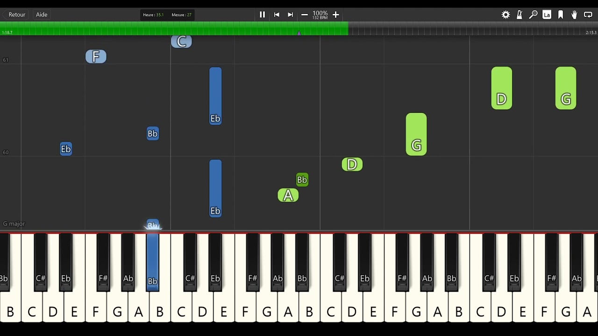Click the 100% 132 BPM speed display
Screen dimensions: 598x336
coord(320,15)
